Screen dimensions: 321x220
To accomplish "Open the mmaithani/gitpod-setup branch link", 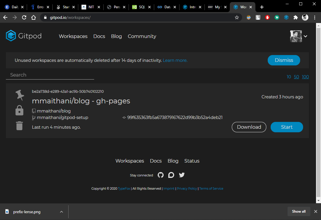I will pos(62,118).
